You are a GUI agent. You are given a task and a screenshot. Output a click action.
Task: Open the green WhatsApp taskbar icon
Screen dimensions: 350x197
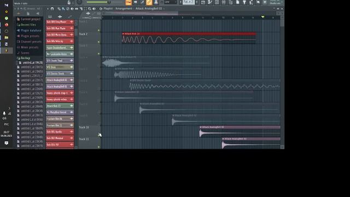click(7, 18)
